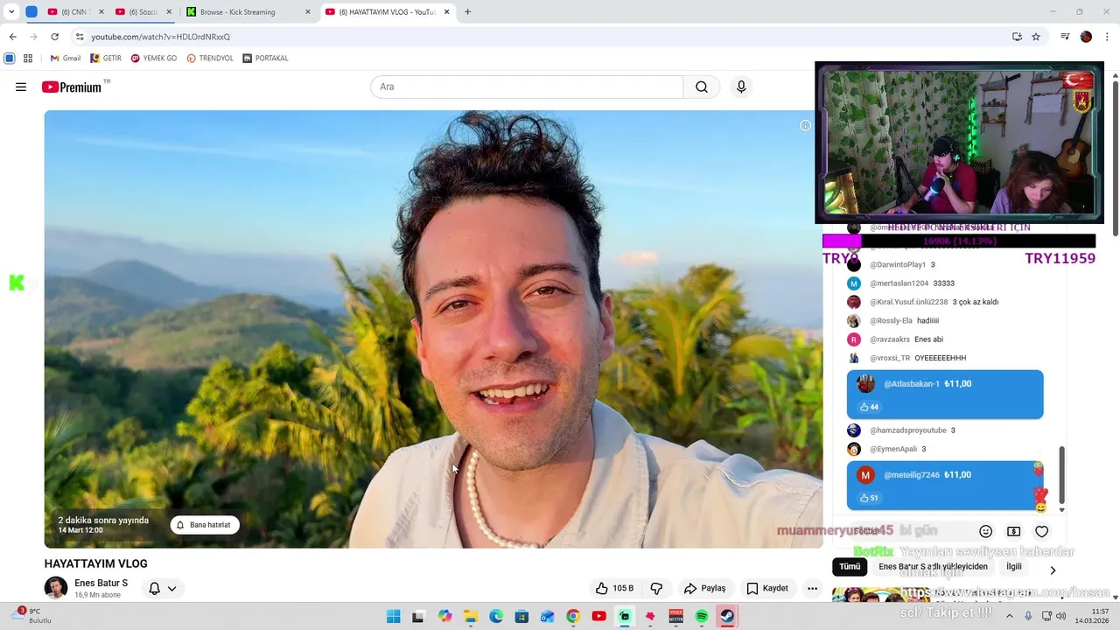1120x630 pixels.
Task: Switch to Browse - Kick Streaming tab
Action: coord(248,12)
